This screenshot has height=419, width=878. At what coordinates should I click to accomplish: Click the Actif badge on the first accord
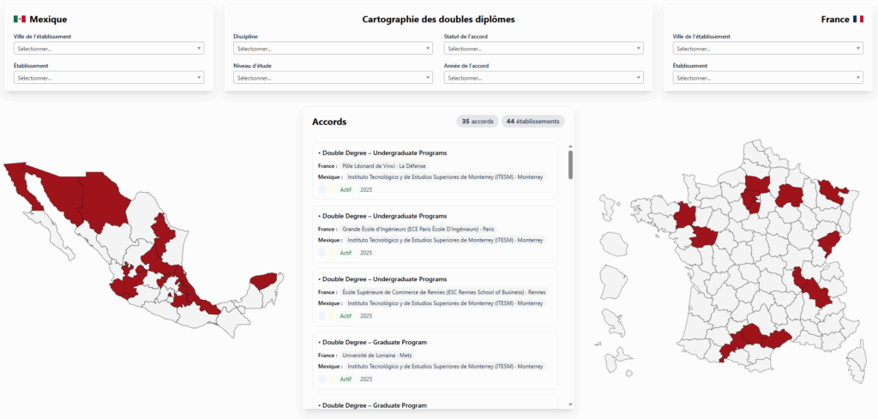(x=346, y=189)
